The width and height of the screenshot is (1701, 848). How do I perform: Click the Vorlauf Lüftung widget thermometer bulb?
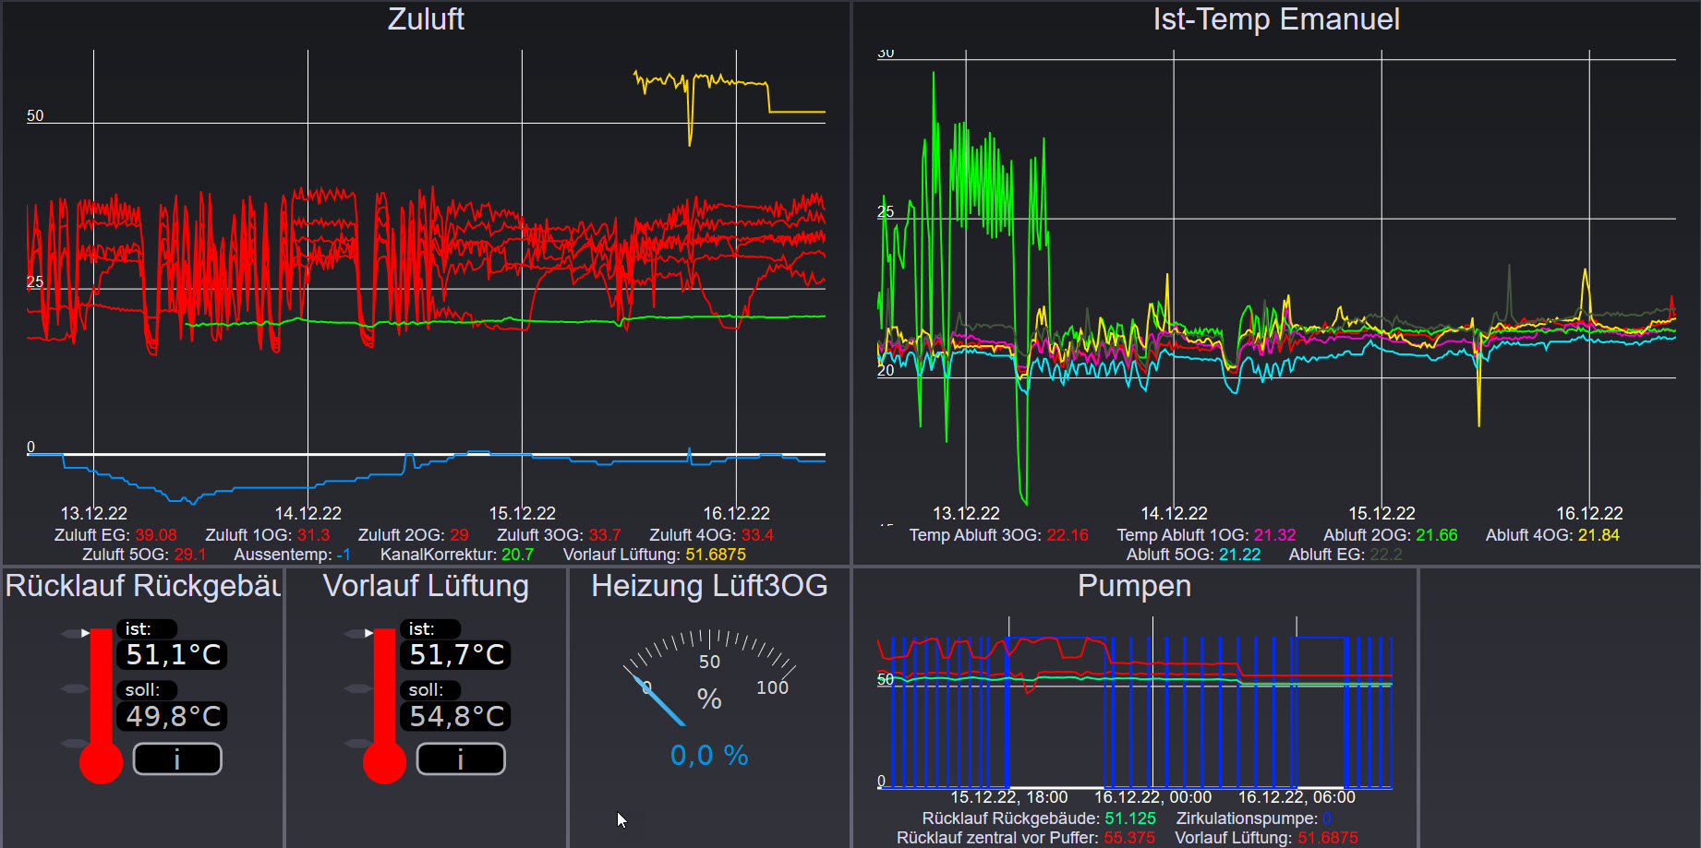[384, 763]
